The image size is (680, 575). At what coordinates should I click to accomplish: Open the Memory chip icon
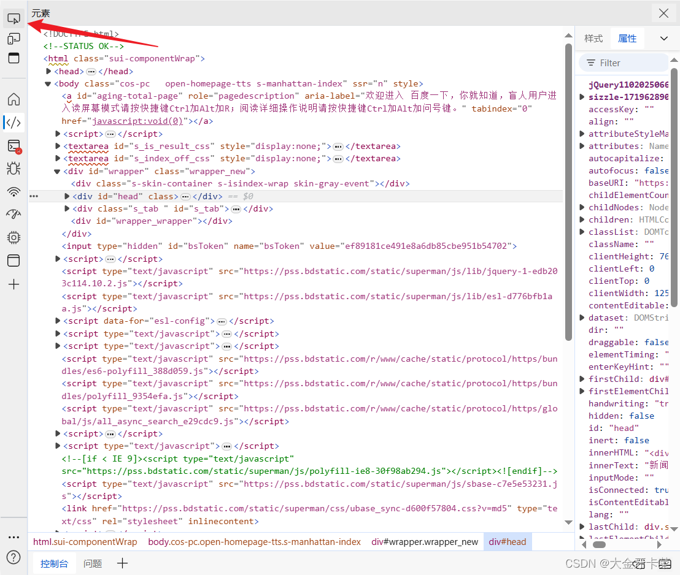[x=14, y=237]
